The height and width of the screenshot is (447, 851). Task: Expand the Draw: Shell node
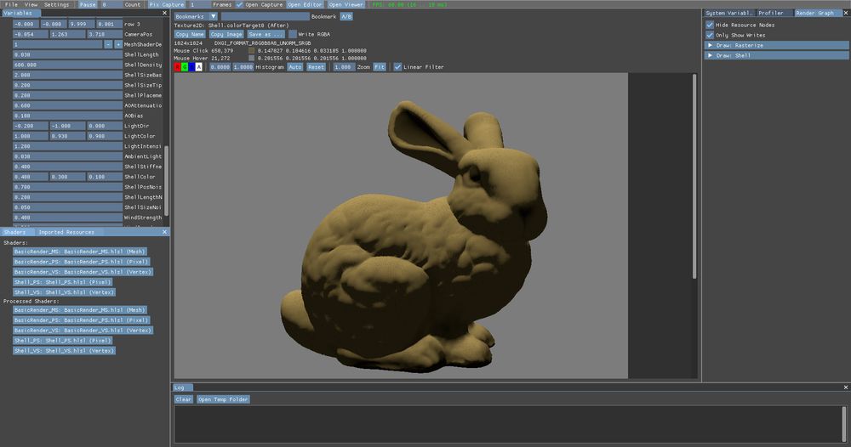pyautogui.click(x=710, y=55)
